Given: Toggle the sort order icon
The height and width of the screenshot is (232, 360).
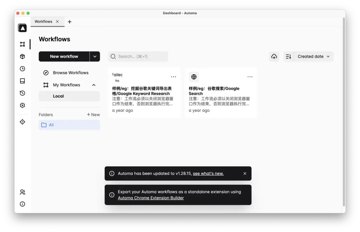Looking at the screenshot, I should [288, 57].
